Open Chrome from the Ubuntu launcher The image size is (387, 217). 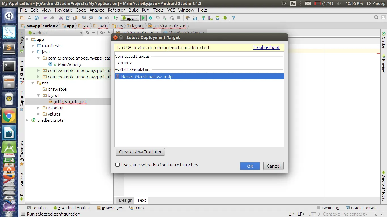pos(9,116)
